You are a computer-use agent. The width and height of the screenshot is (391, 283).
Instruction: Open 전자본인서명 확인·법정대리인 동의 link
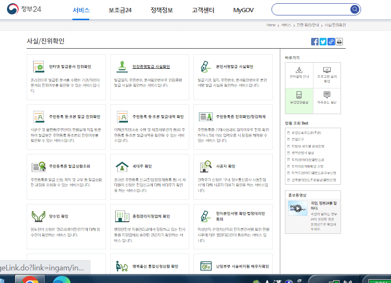coord(241,216)
